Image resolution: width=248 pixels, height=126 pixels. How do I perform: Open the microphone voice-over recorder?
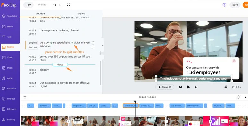click(x=226, y=87)
